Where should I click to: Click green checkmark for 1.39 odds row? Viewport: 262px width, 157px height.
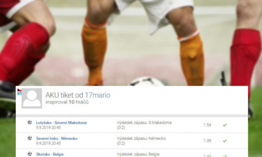225,141
